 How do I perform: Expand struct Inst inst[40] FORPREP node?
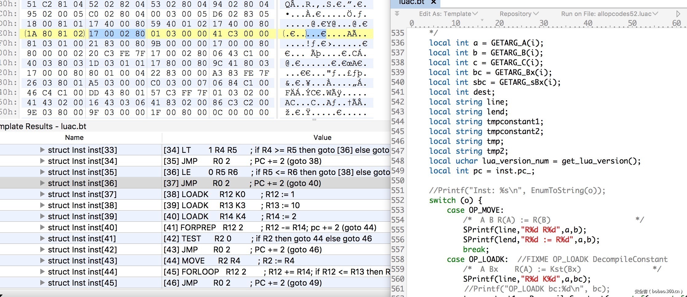click(42, 228)
